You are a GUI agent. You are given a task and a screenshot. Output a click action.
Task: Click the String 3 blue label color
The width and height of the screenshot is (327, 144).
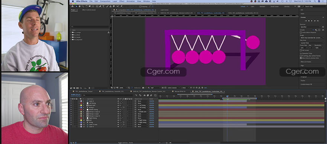(x=81, y=107)
